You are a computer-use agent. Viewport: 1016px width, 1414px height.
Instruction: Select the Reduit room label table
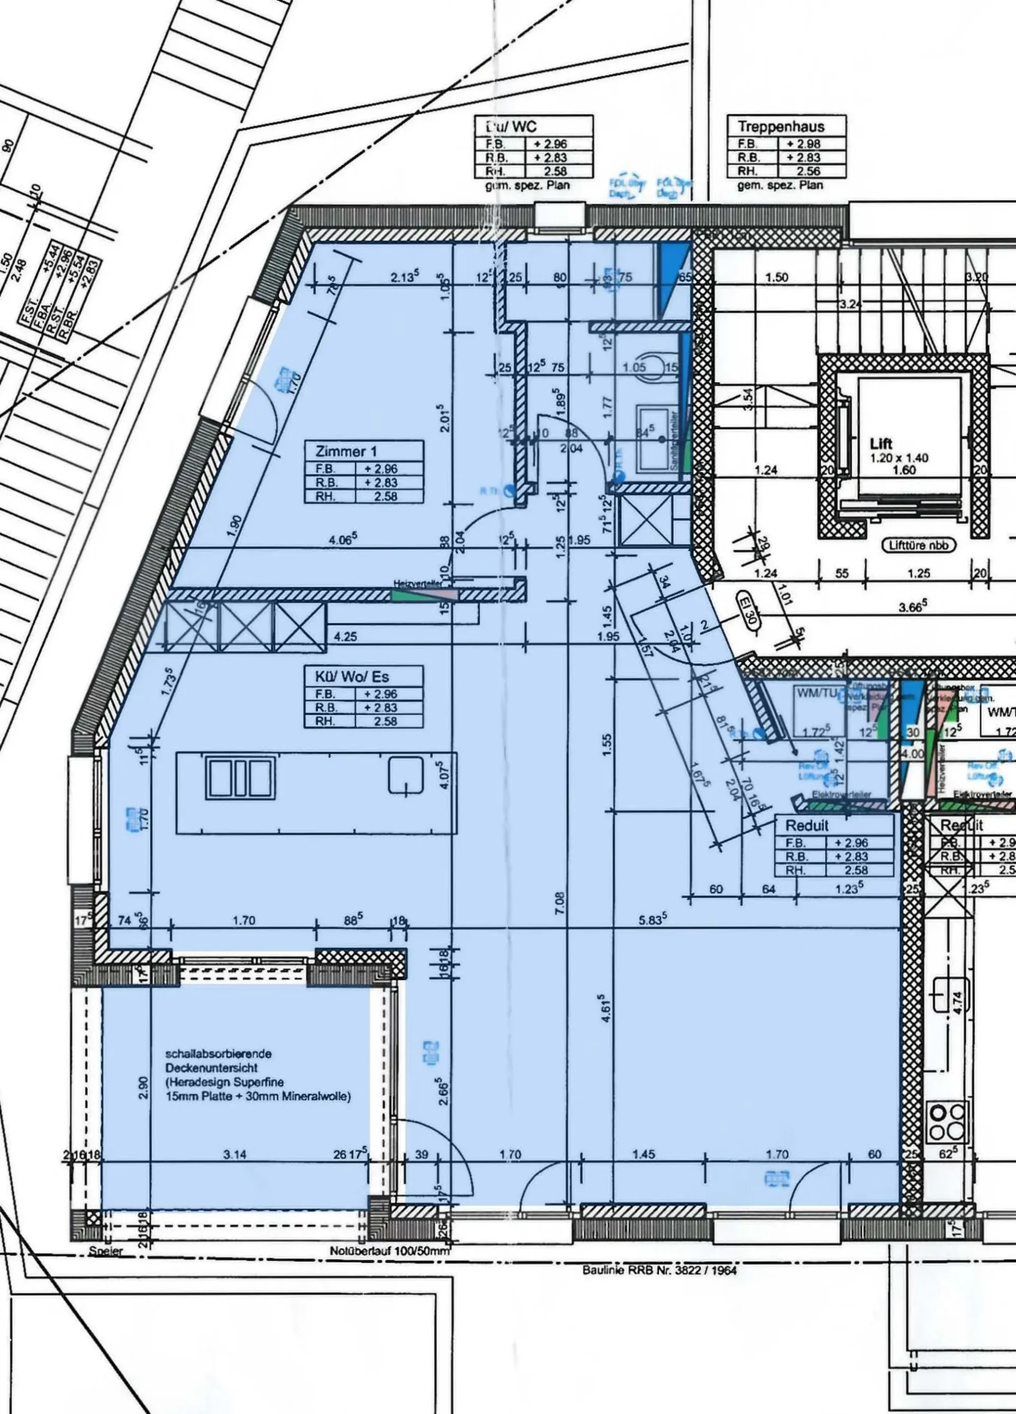pyautogui.click(x=834, y=845)
